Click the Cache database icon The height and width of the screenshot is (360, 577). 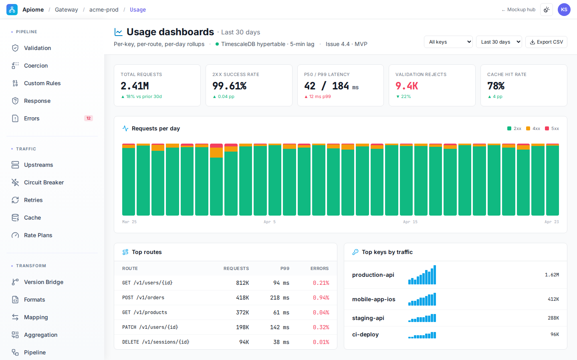(15, 218)
